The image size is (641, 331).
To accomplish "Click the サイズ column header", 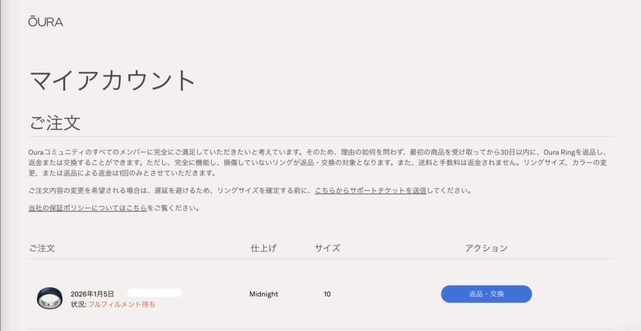I will 327,248.
